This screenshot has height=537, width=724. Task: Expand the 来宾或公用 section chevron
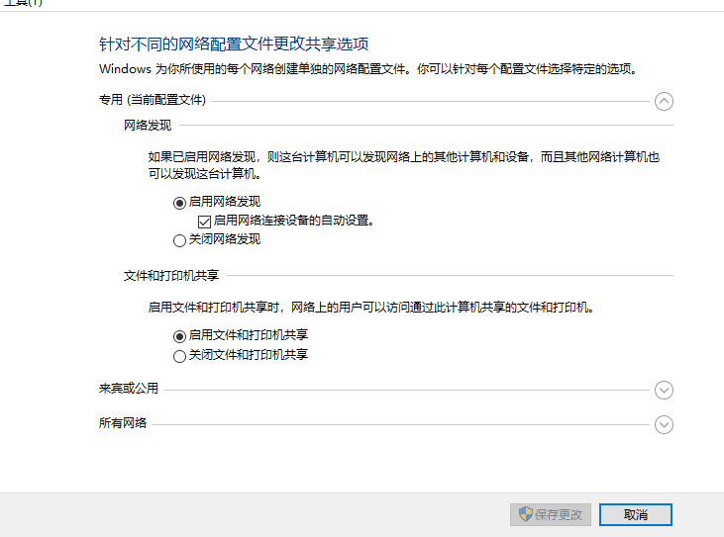click(664, 391)
